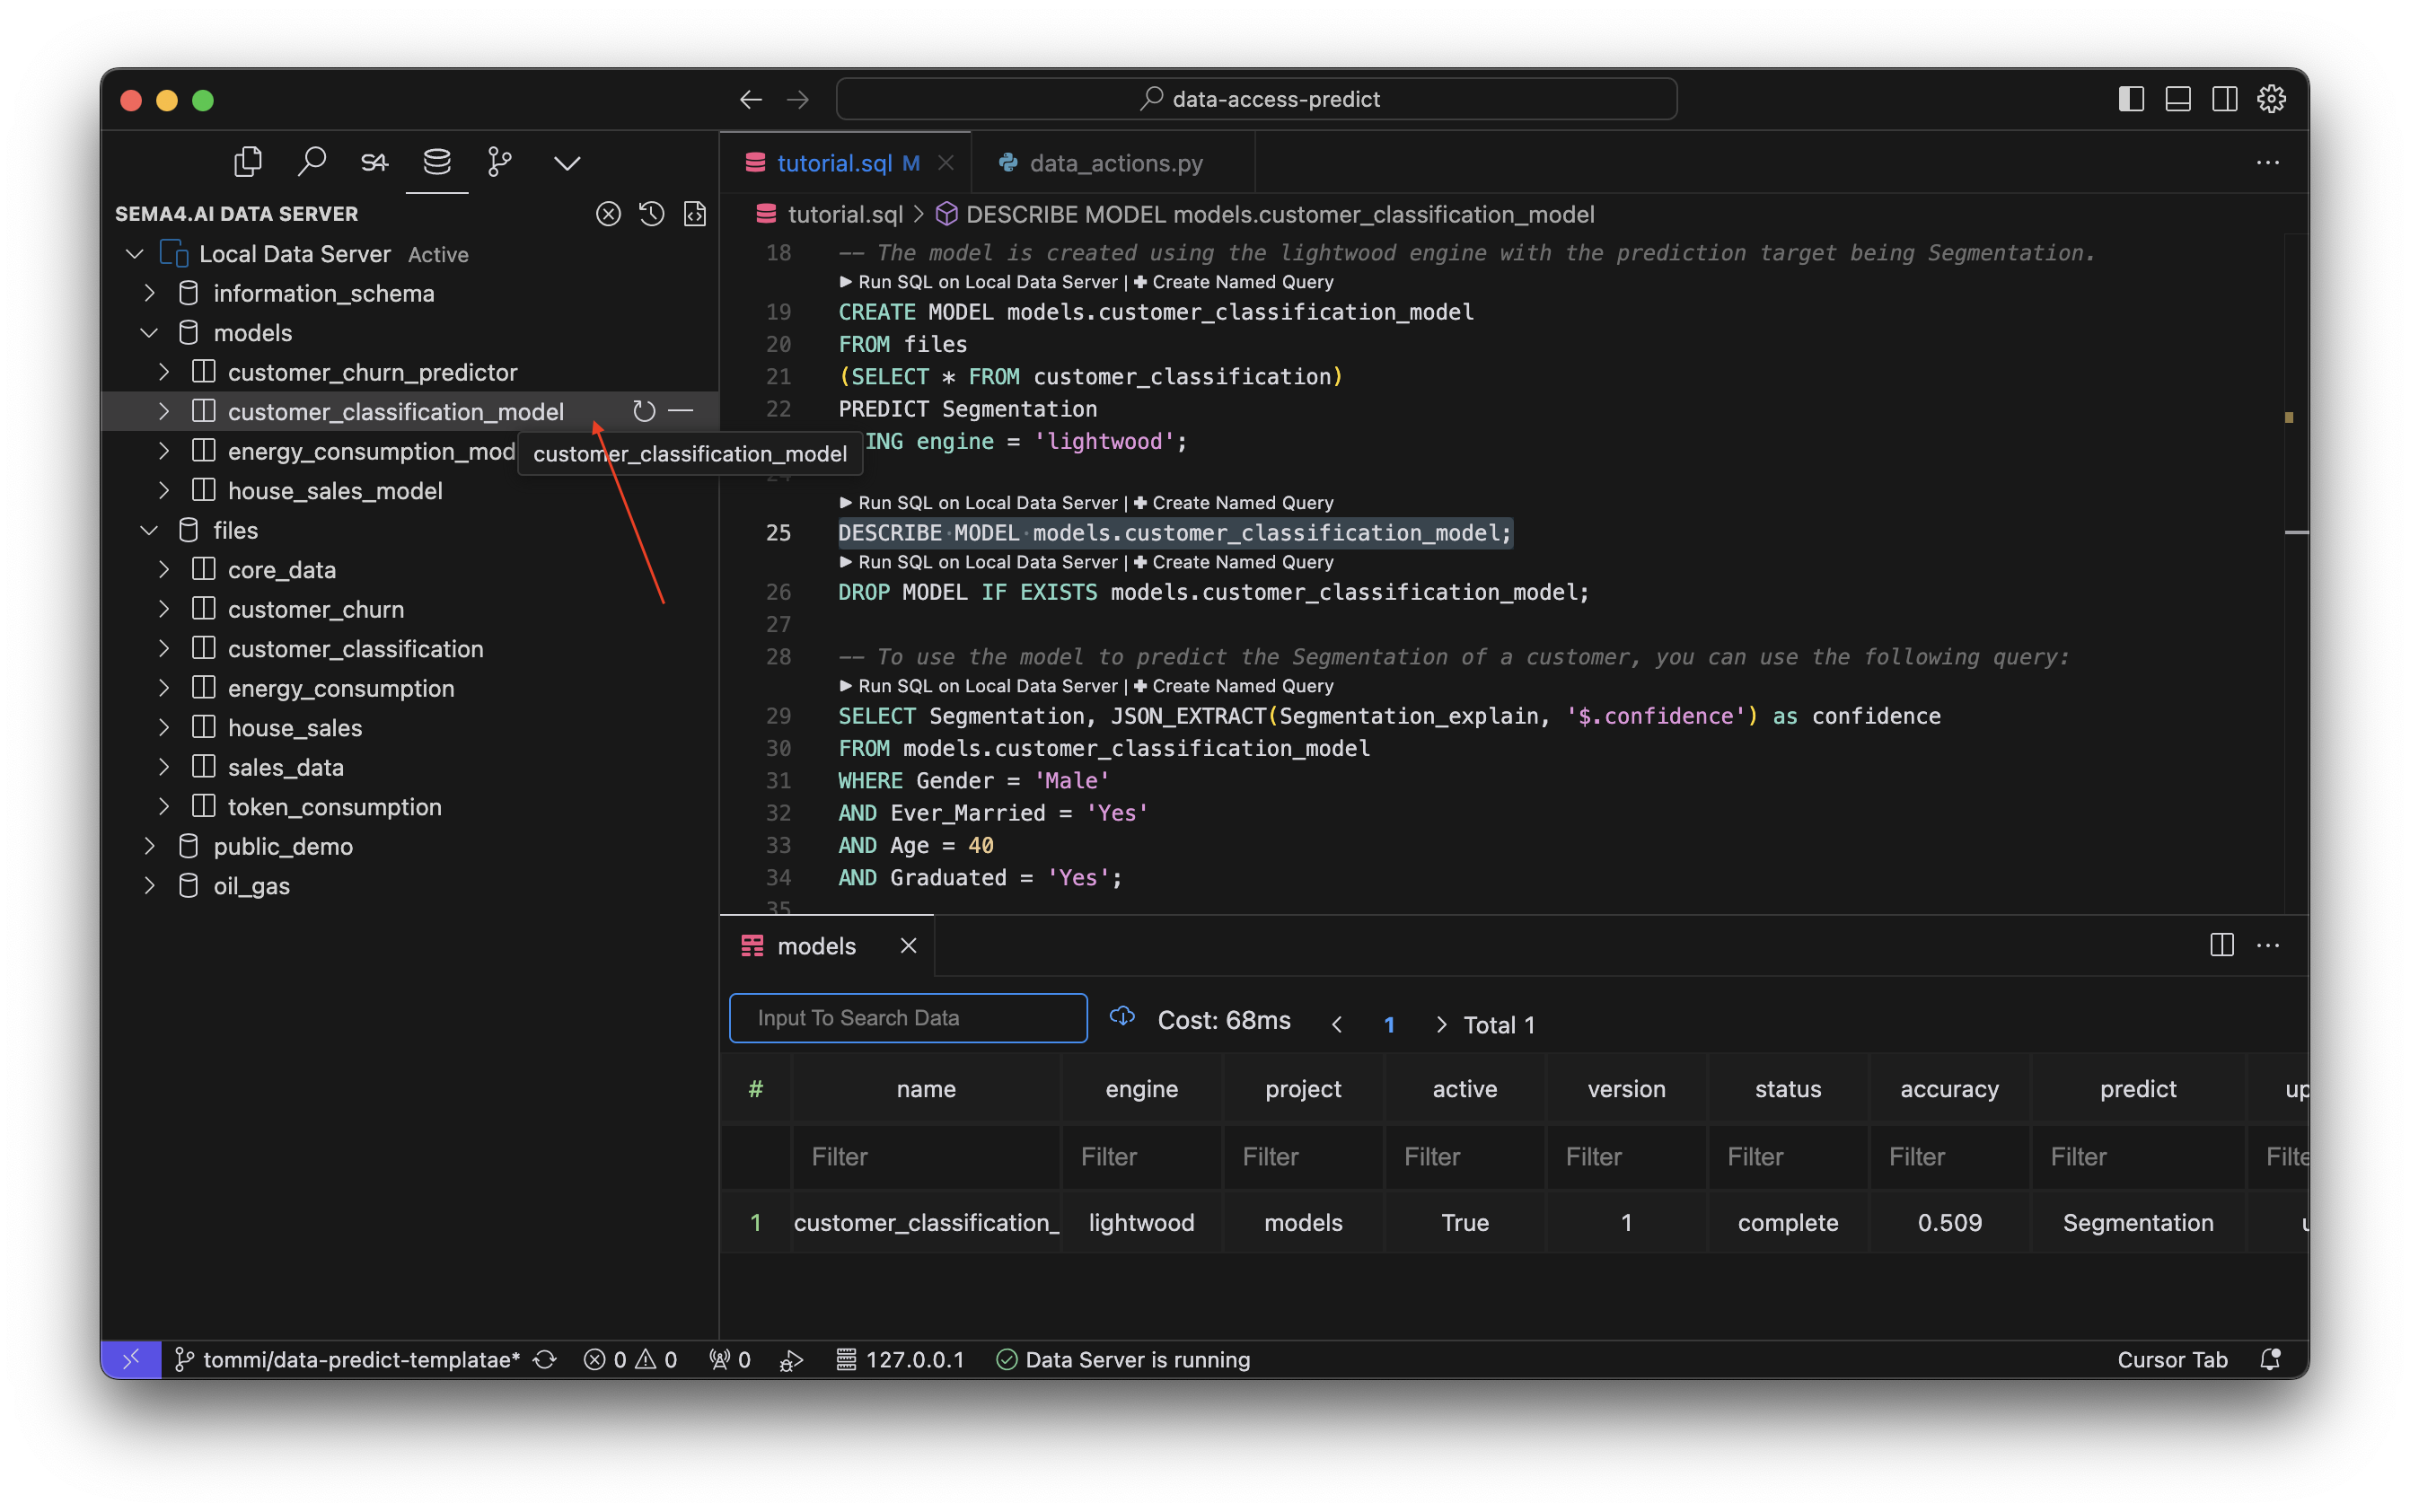
Task: Click the tommi/data-predict-templatae branch in status bar
Action: (x=347, y=1359)
